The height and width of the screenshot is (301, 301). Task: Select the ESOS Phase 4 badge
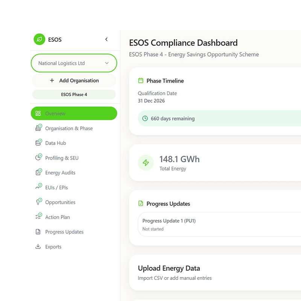coord(74,94)
